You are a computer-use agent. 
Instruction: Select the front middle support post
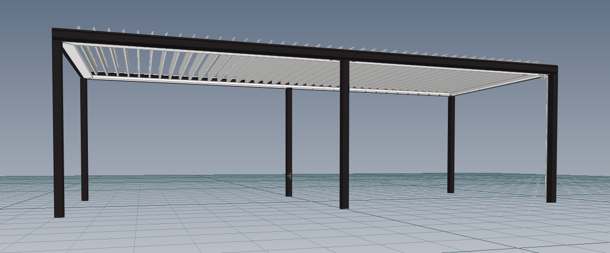tap(344, 136)
